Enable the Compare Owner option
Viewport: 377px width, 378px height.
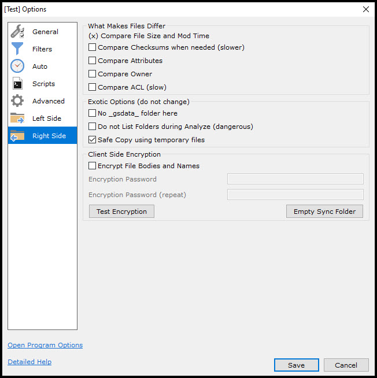tap(92, 74)
